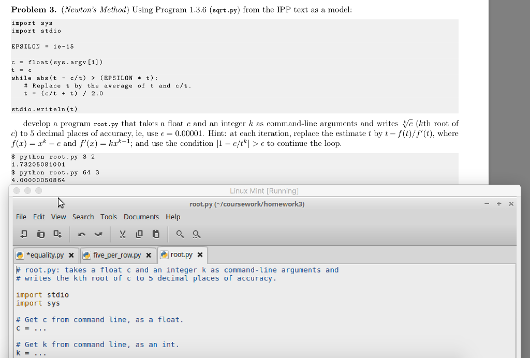Cut selected text with the scissors icon
530x358 pixels.
[123, 234]
